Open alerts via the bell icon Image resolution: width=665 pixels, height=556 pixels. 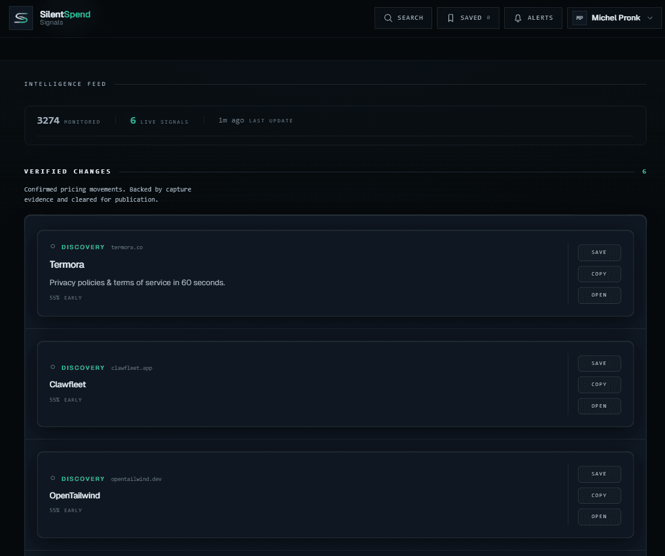pos(518,18)
